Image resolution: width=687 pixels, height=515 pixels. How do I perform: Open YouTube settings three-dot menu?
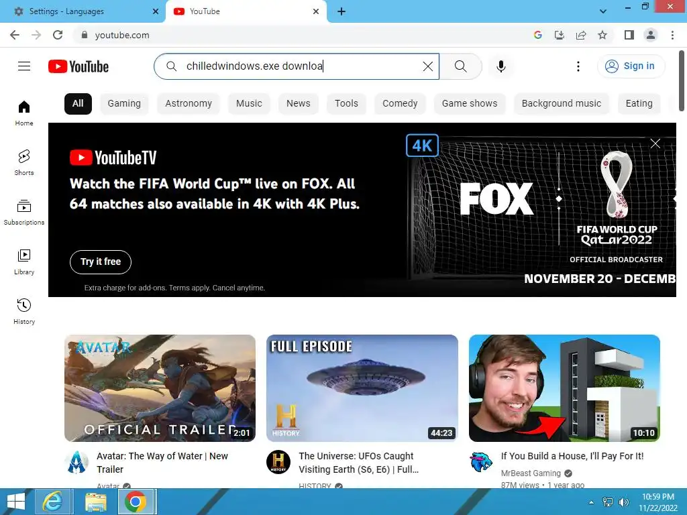pyautogui.click(x=578, y=66)
